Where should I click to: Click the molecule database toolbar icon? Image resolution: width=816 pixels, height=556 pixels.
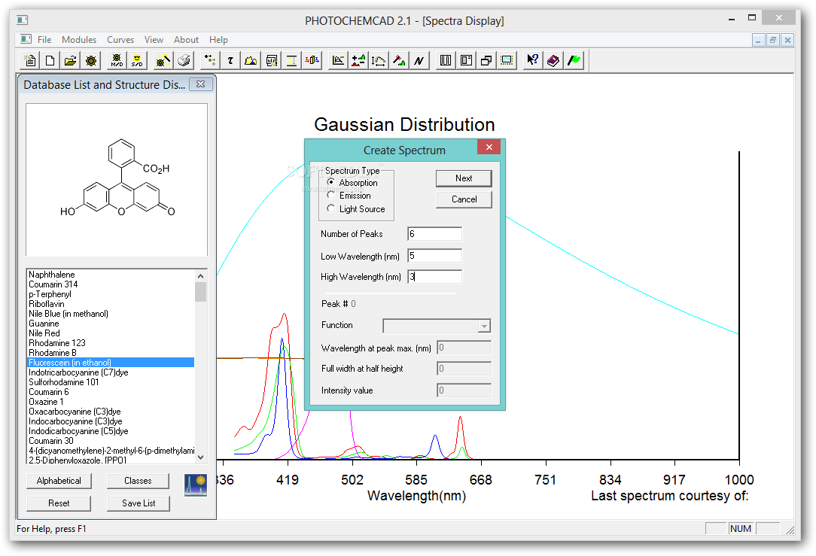point(91,60)
